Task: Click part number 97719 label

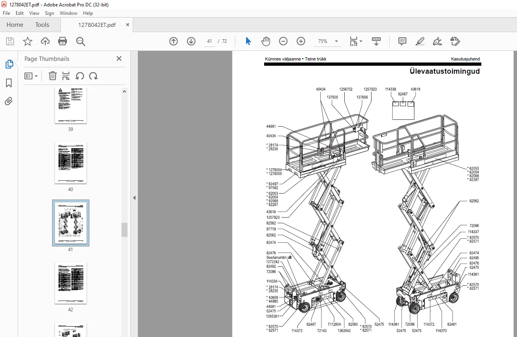Action: coord(271,229)
